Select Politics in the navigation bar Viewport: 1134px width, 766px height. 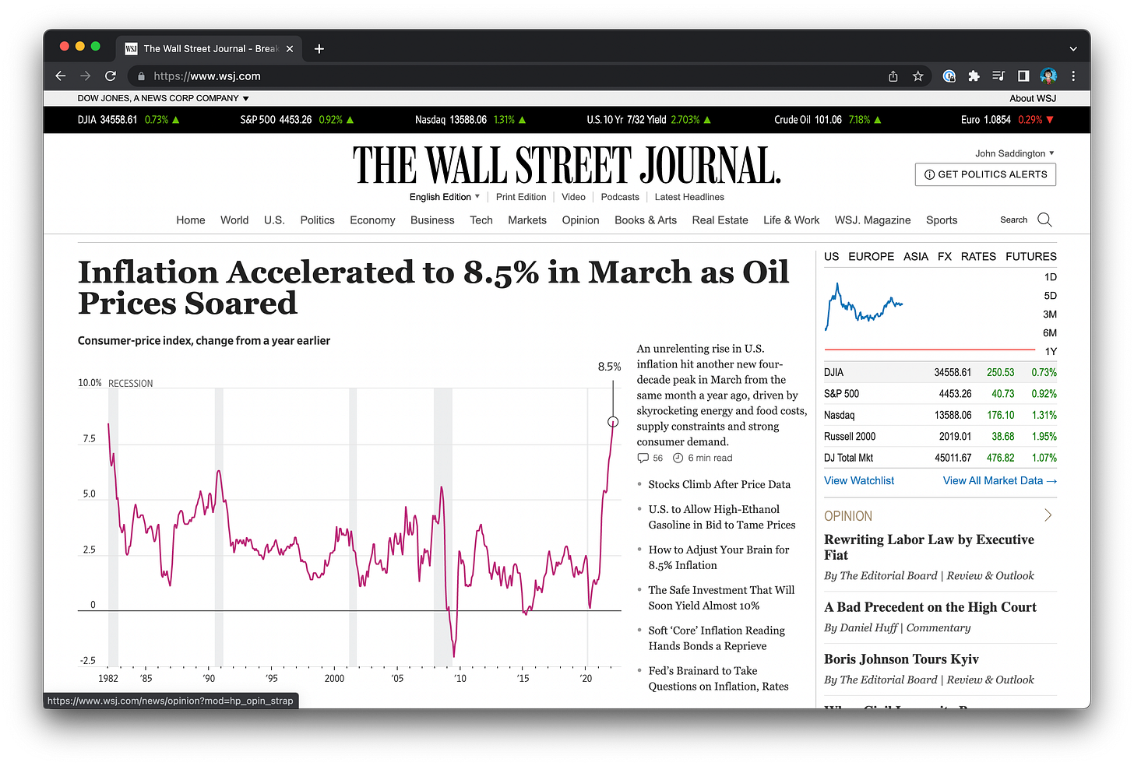(318, 220)
